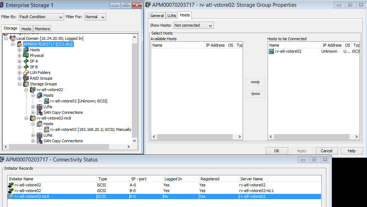Click the LUN Folders icon
Image resolution: width=367 pixels, height=207 pixels.
26,73
